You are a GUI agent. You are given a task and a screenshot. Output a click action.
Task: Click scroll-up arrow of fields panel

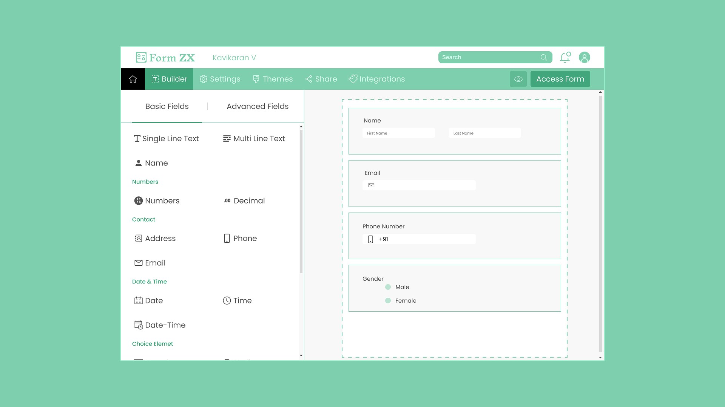point(301,127)
